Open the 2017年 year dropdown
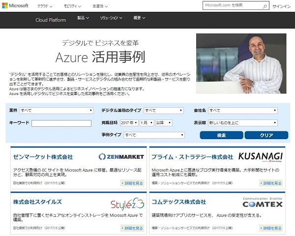The height and width of the screenshot is (236, 295). tap(129, 123)
